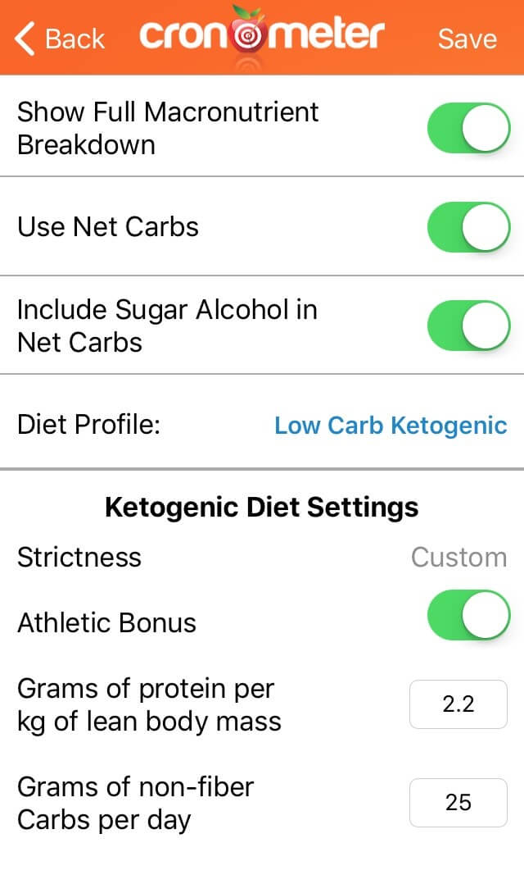
Task: Tap the back chevron arrow icon
Action: [x=25, y=39]
